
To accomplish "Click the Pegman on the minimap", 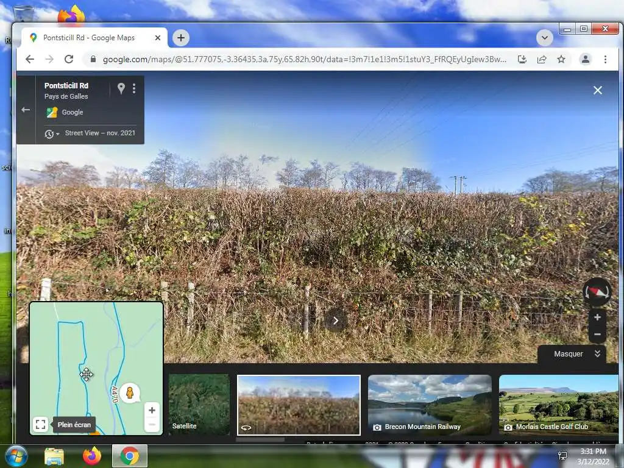I will coord(129,393).
